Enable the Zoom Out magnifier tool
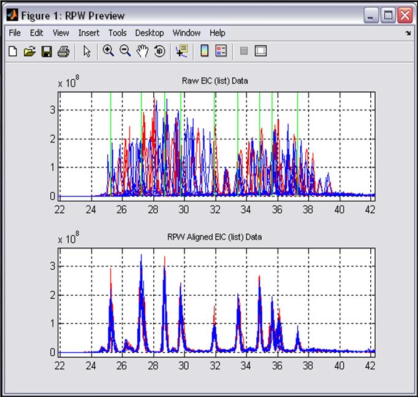 (x=125, y=52)
